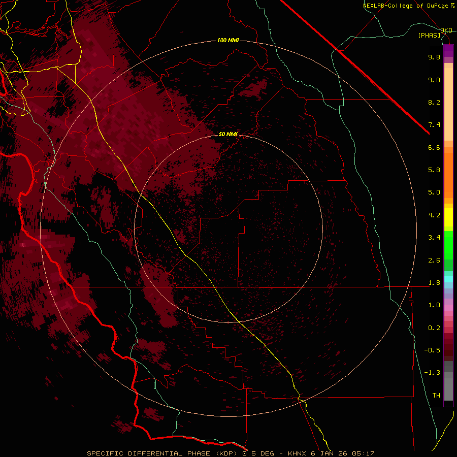Click the 9.8 value on the color scale
This screenshot has height=457, width=457.
point(434,57)
